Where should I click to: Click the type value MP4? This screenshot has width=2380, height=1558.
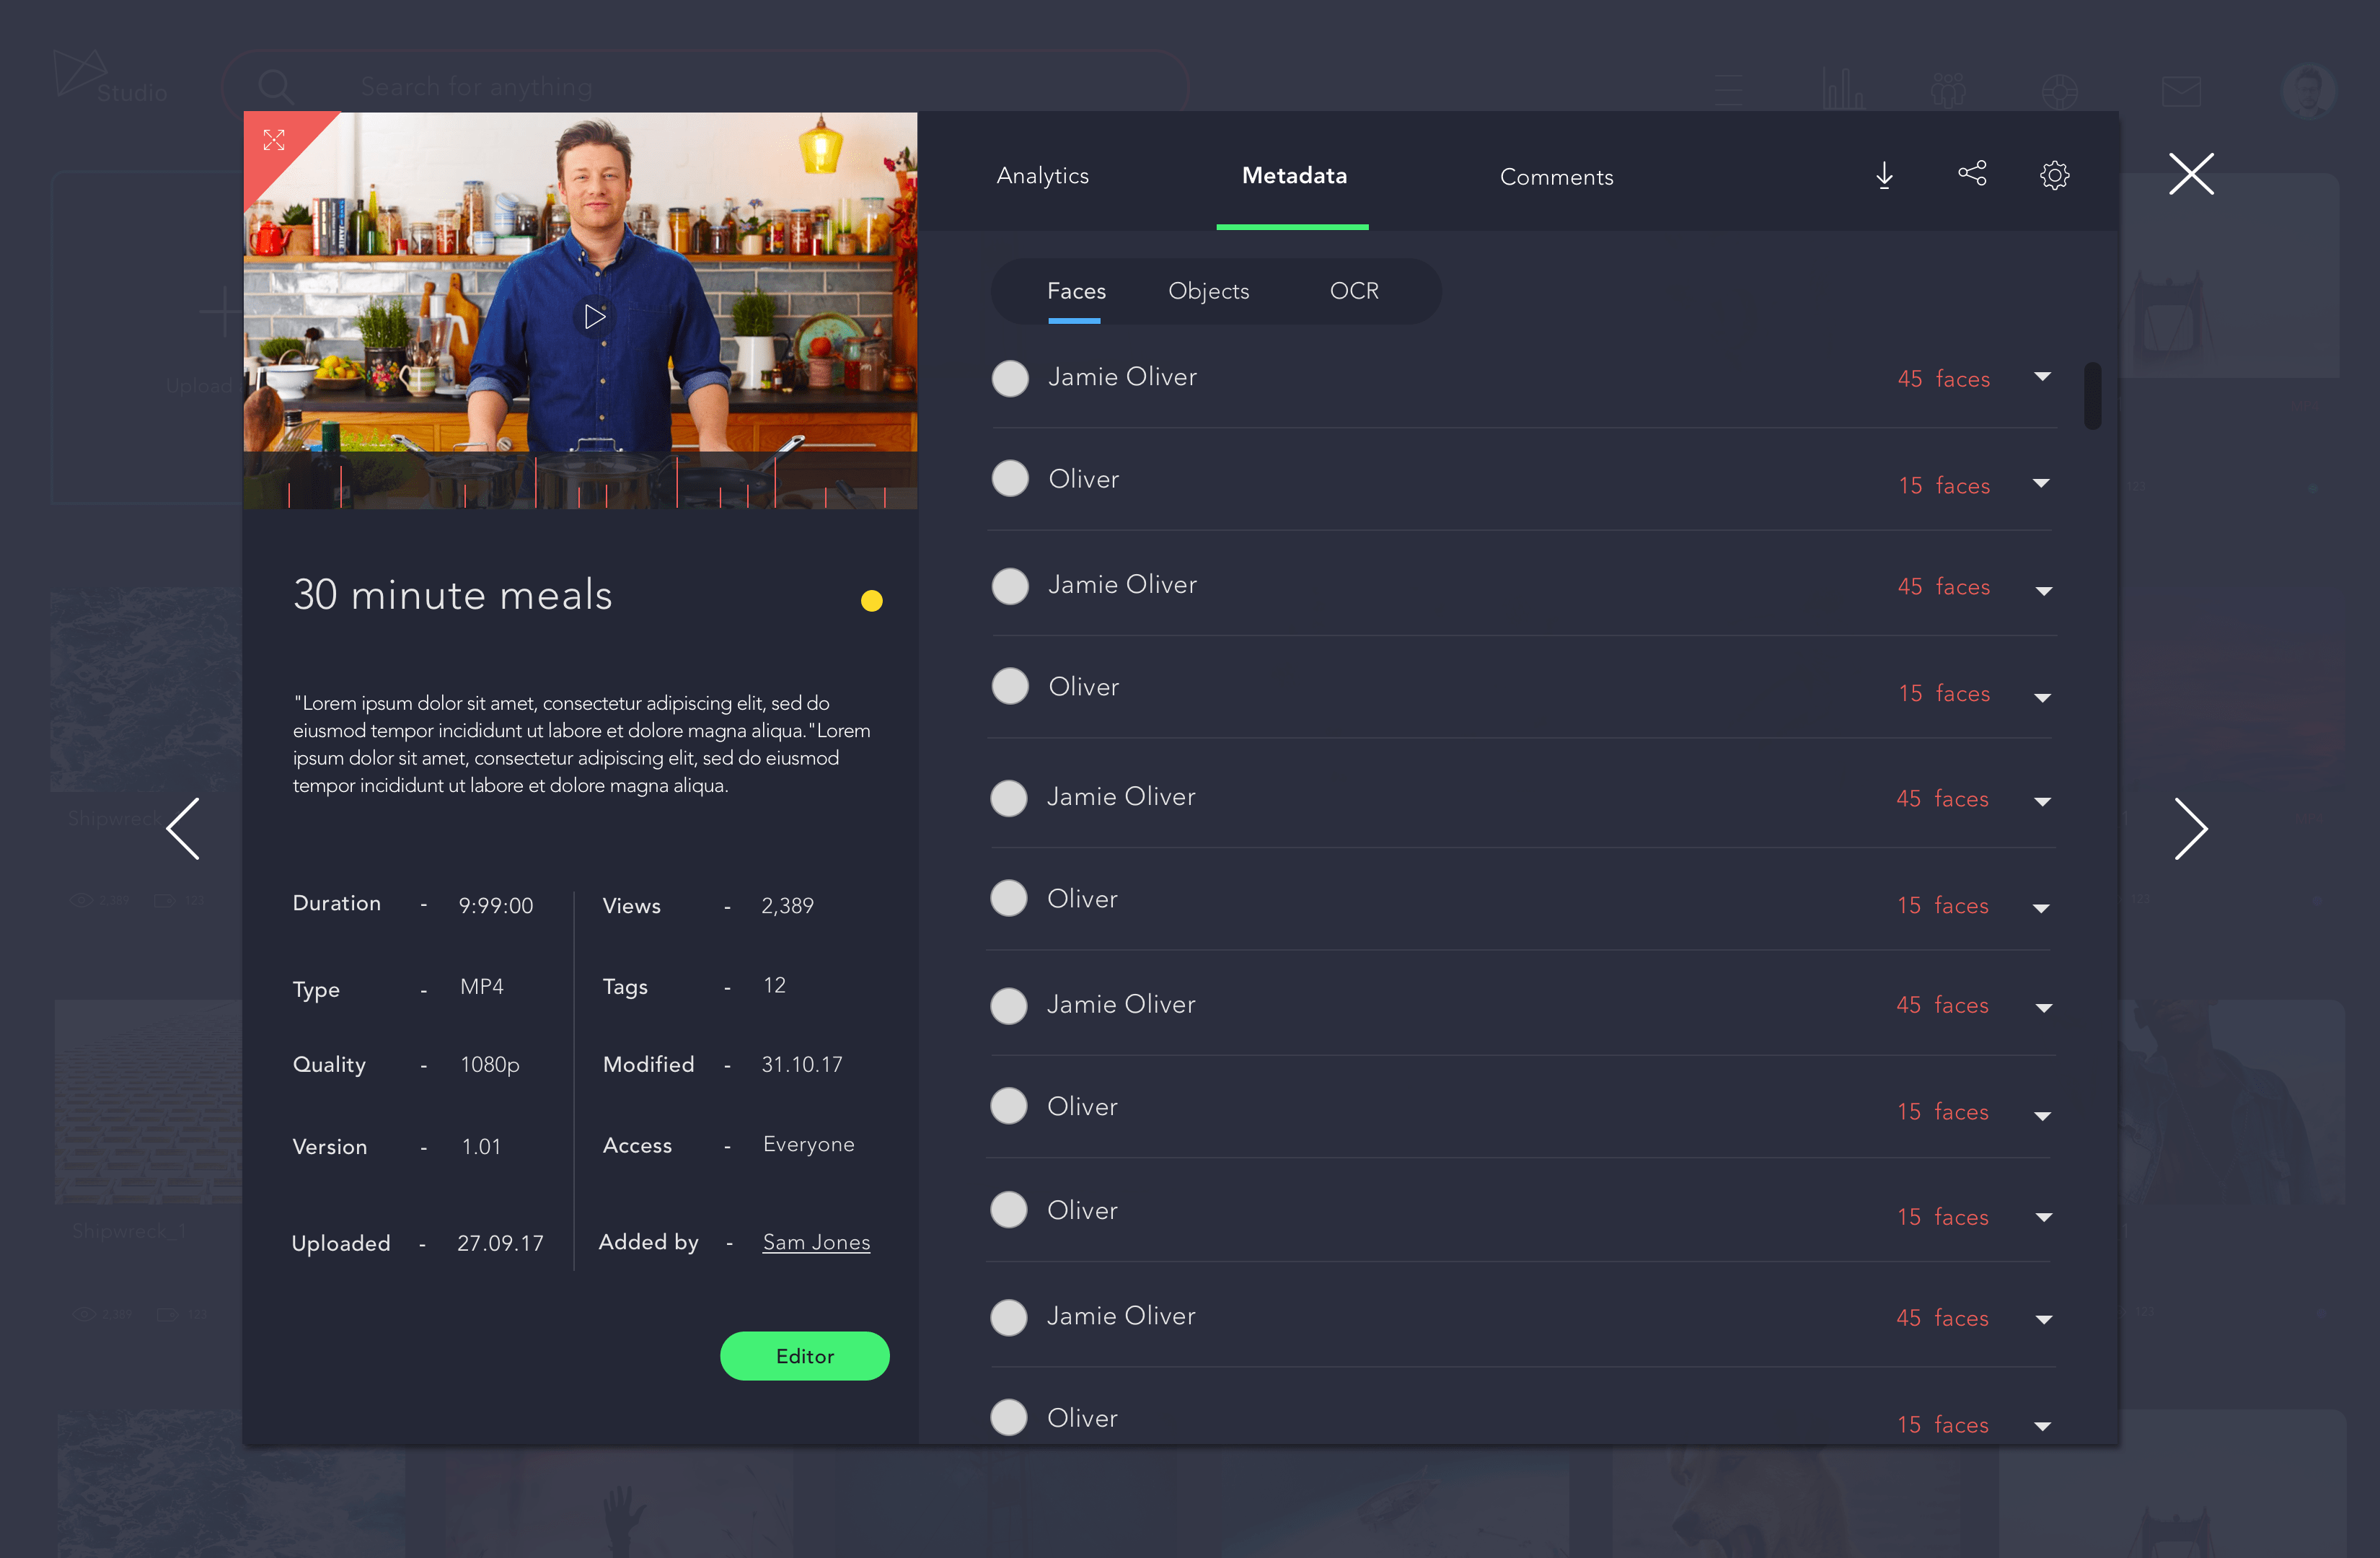coord(482,987)
